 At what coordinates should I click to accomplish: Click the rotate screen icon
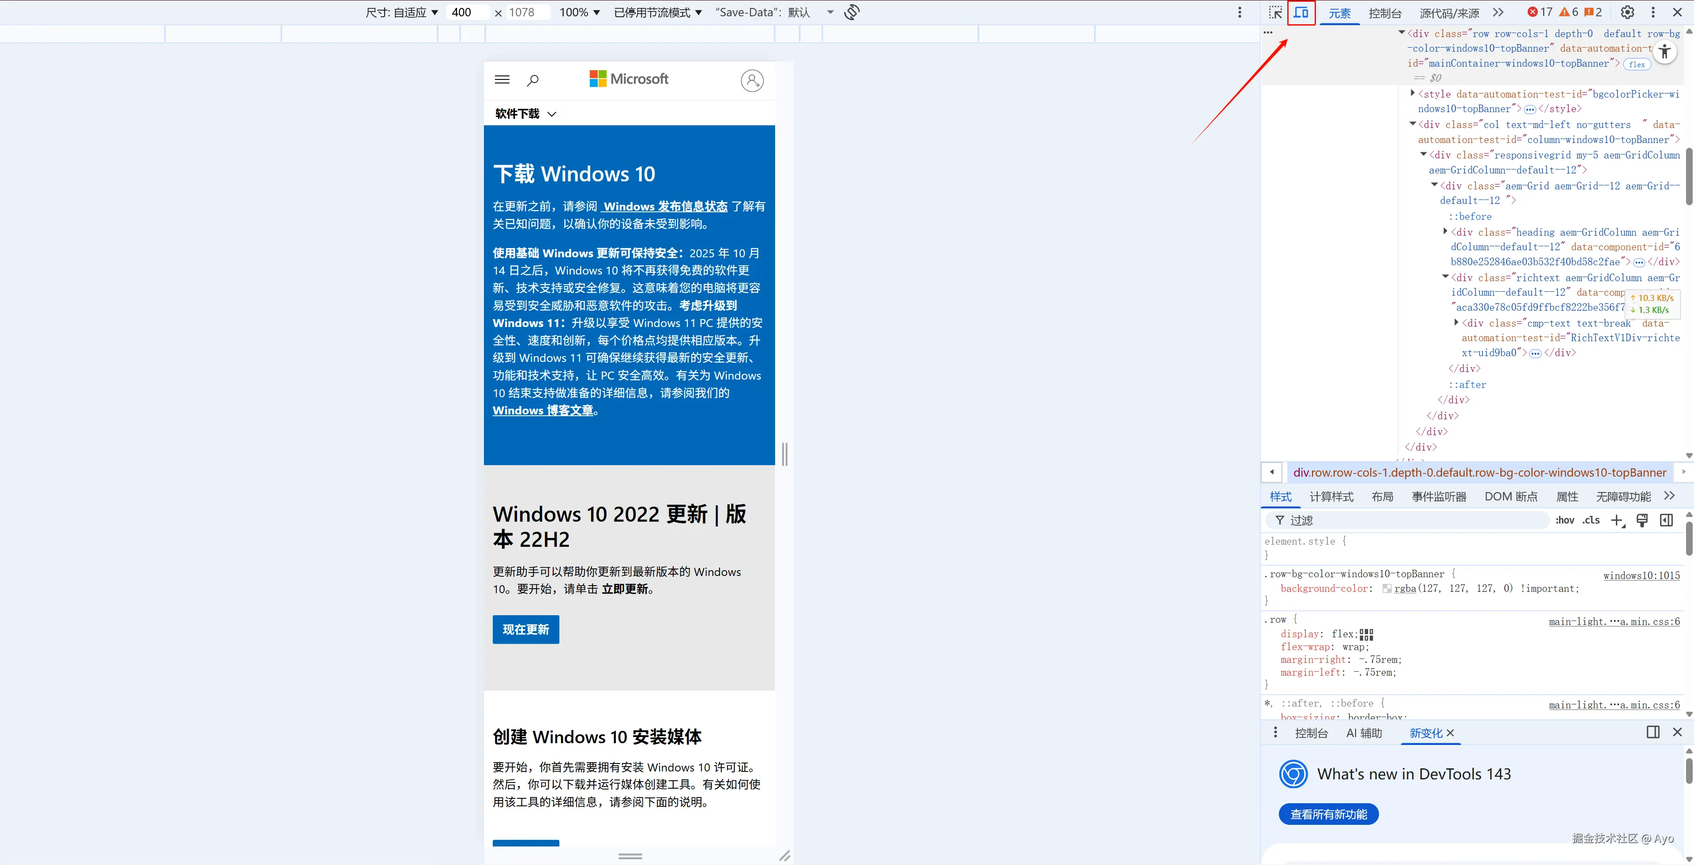pyautogui.click(x=851, y=12)
